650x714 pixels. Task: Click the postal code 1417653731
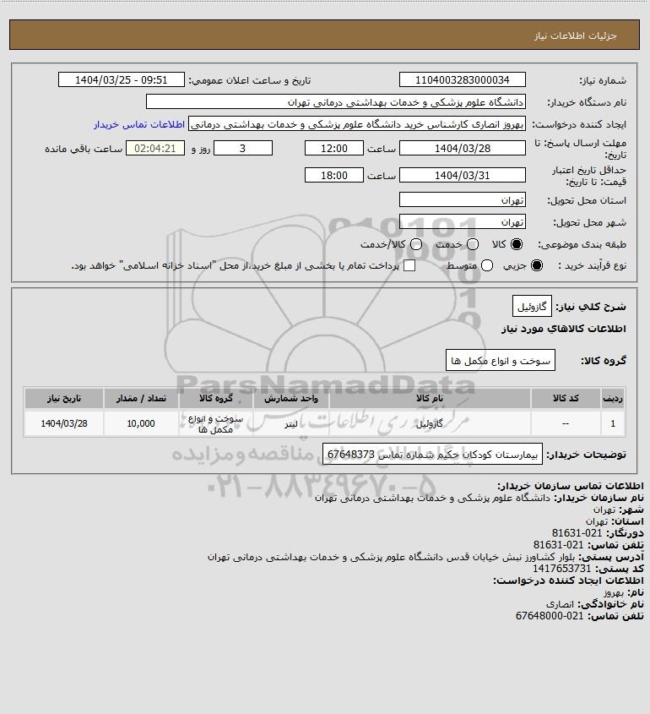561,569
